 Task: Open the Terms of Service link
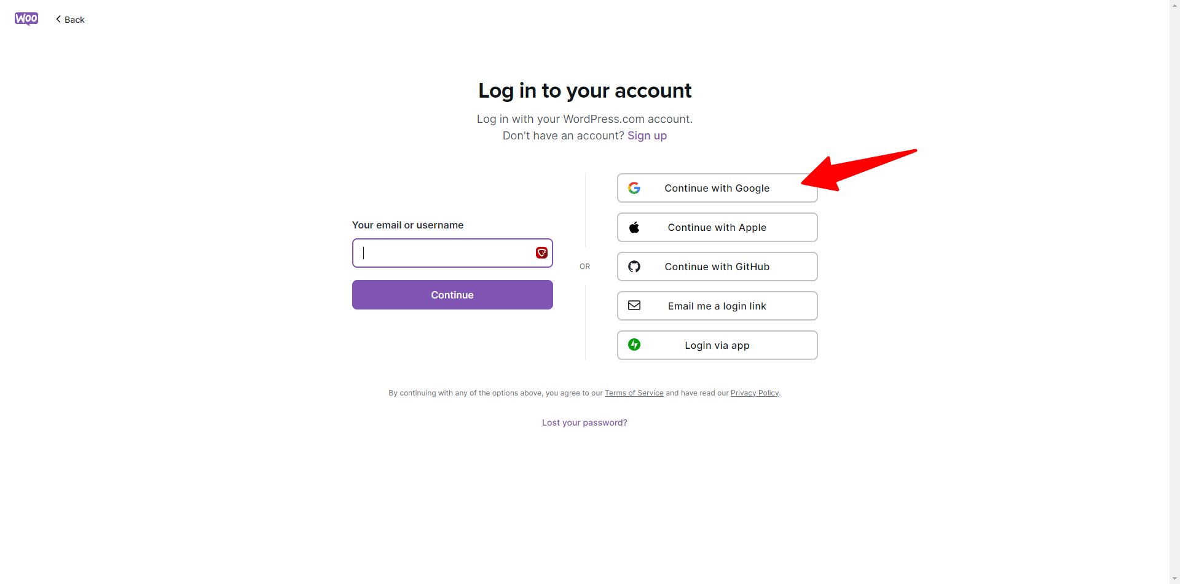tap(634, 393)
